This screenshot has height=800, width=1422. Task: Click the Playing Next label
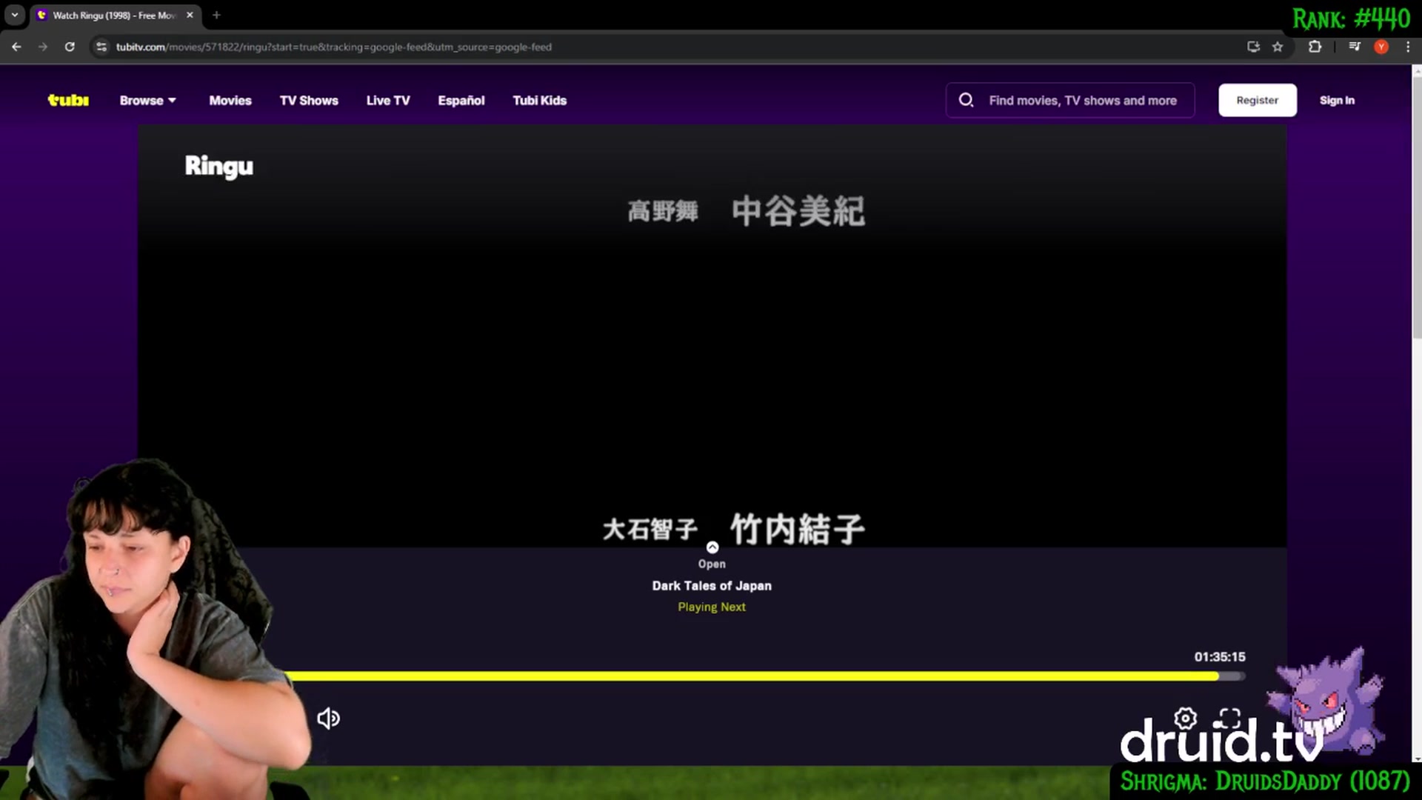712,607
